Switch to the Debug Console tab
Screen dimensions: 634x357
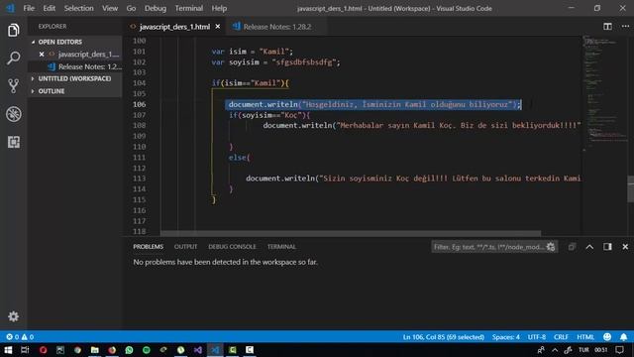click(x=232, y=247)
